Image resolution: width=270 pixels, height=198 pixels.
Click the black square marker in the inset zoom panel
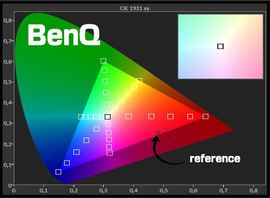[221, 46]
